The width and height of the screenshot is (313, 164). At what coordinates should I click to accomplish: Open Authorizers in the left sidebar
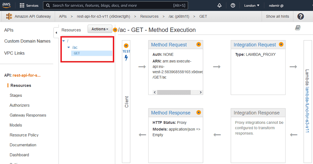19,105
